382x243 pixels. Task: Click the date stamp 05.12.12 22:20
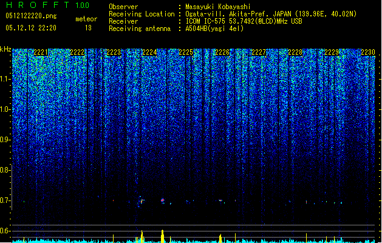click(31, 28)
